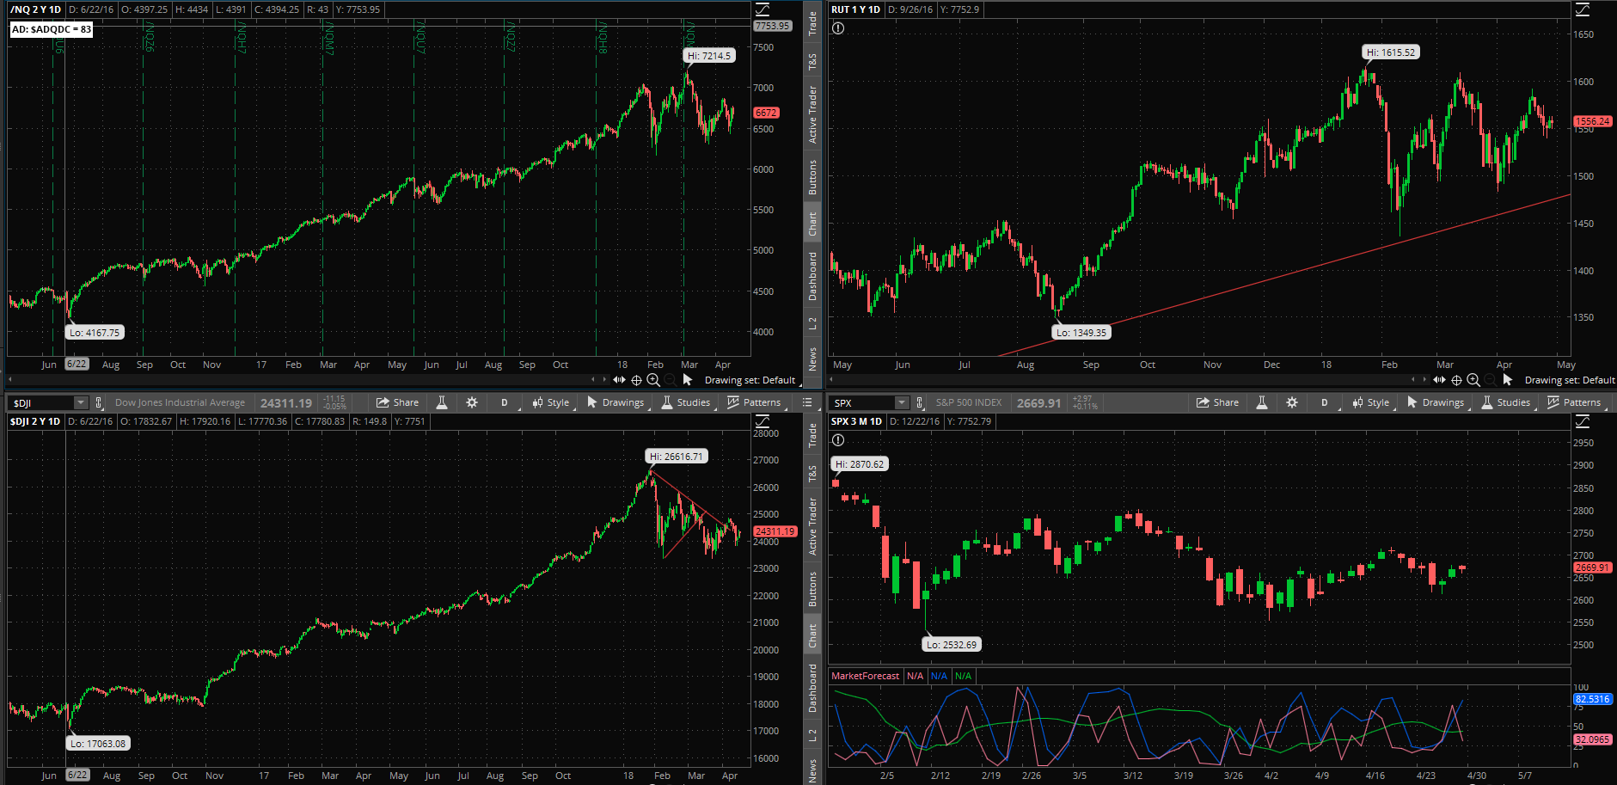1617x785 pixels.
Task: Open chart settings gear in $DJI toolbar
Action: tap(472, 402)
